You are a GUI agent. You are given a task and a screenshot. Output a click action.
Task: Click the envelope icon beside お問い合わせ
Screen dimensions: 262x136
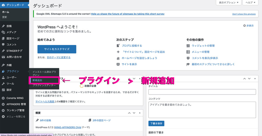3,57
